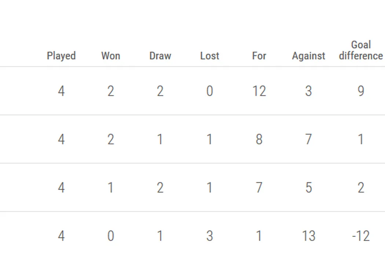Click the Against column header

[308, 56]
